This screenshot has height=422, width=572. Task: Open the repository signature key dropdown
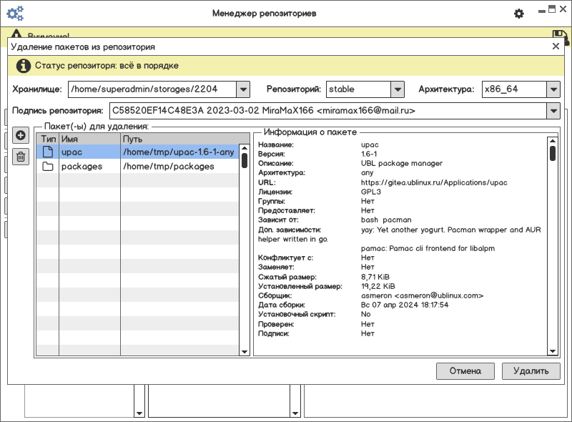[x=553, y=111]
